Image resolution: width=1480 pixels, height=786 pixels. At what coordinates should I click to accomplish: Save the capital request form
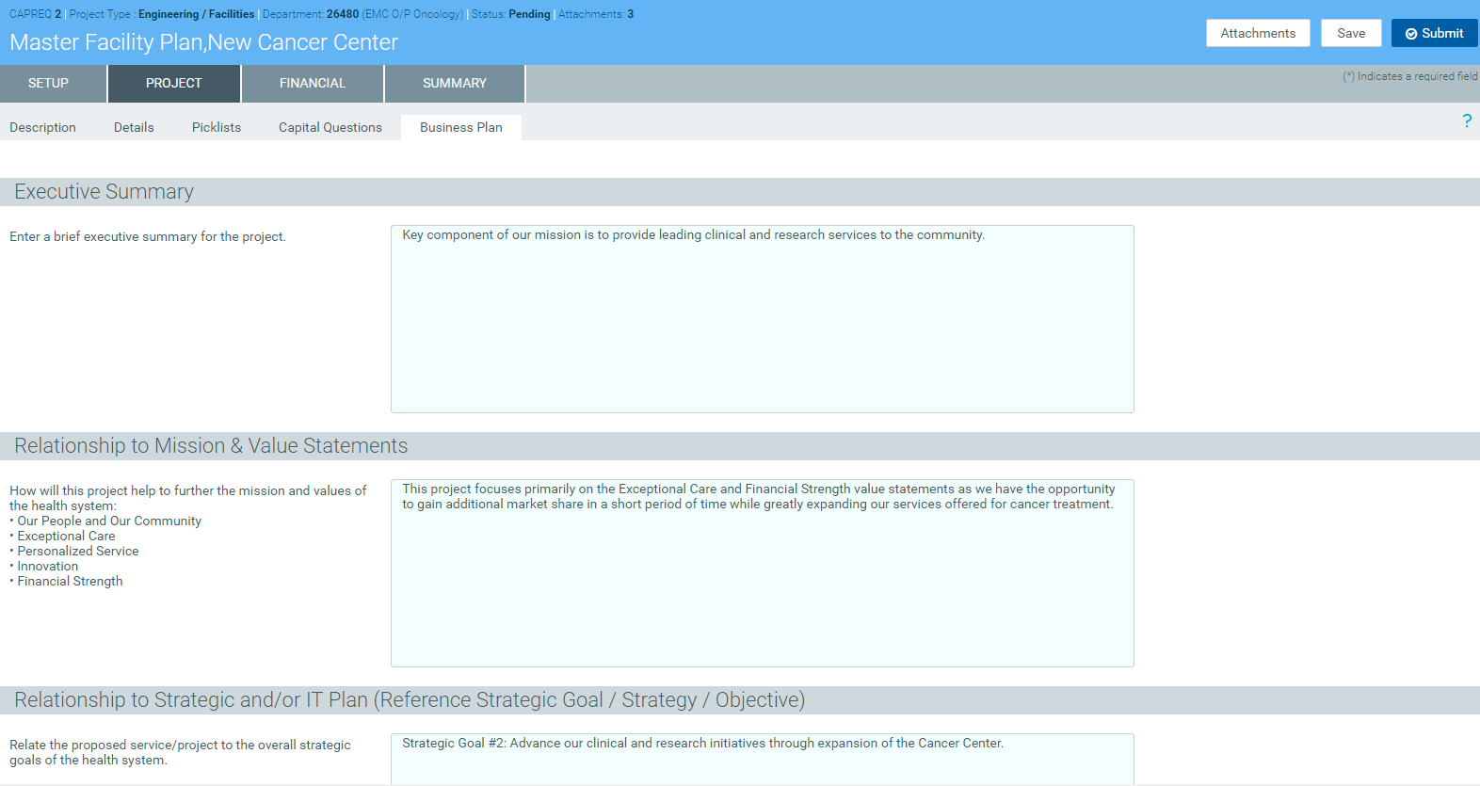point(1350,33)
